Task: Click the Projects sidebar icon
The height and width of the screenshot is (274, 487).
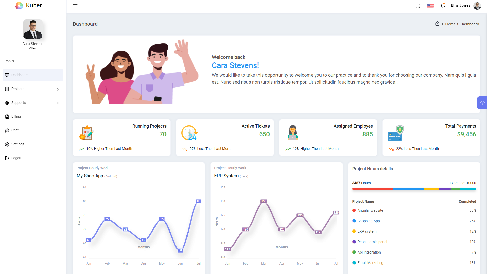Action: point(7,89)
